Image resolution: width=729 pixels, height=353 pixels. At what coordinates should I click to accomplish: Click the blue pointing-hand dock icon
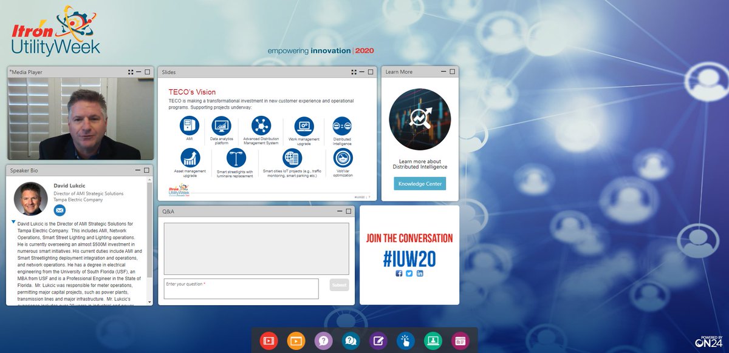[405, 341]
